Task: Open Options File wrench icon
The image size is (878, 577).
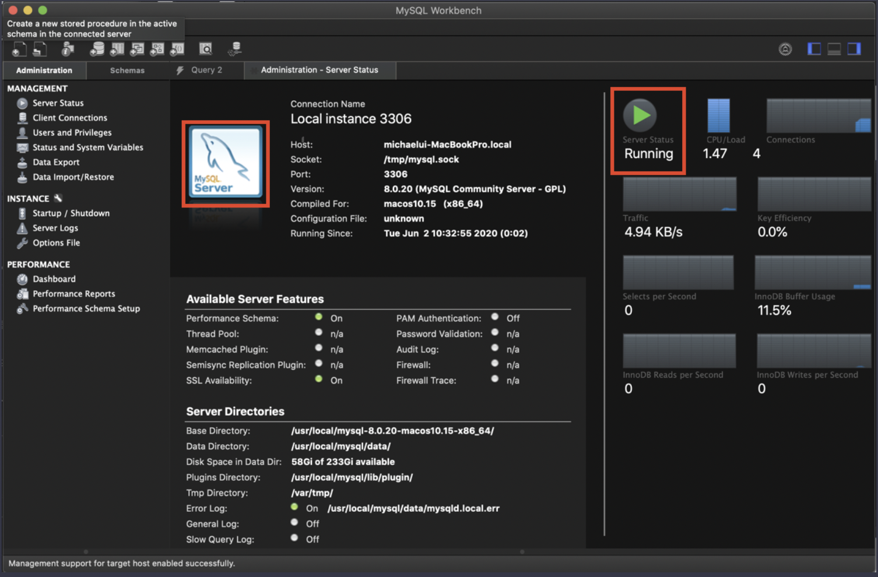Action: (x=22, y=243)
